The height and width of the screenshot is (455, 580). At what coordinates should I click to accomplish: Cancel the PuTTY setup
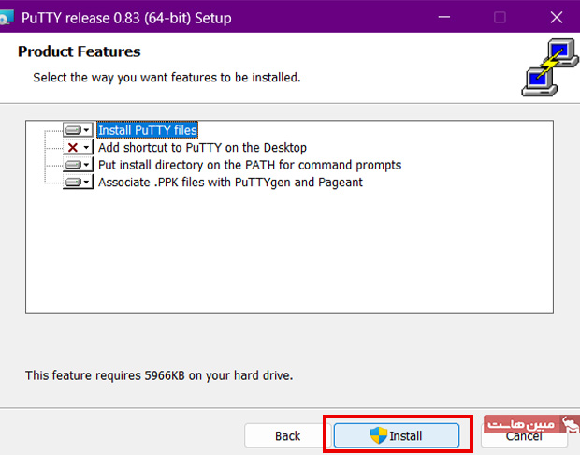pyautogui.click(x=523, y=436)
